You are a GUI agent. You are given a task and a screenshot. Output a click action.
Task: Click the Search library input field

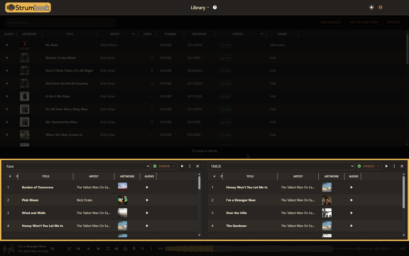[60, 23]
